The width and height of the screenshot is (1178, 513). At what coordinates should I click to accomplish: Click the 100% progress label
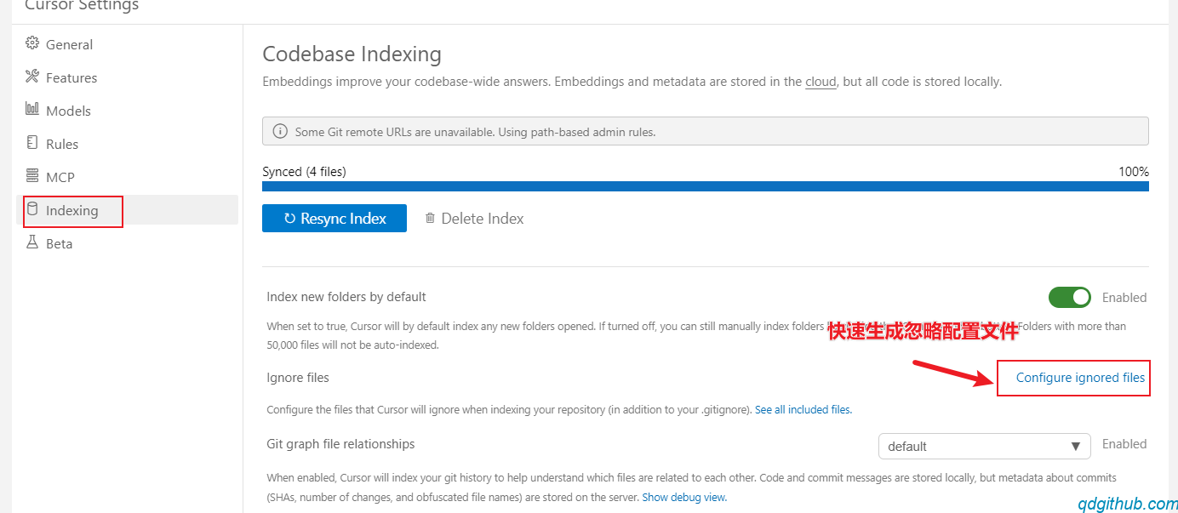point(1134,171)
